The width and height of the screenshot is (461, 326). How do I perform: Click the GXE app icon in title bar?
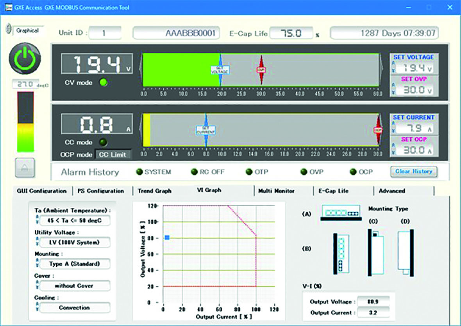[8, 7]
